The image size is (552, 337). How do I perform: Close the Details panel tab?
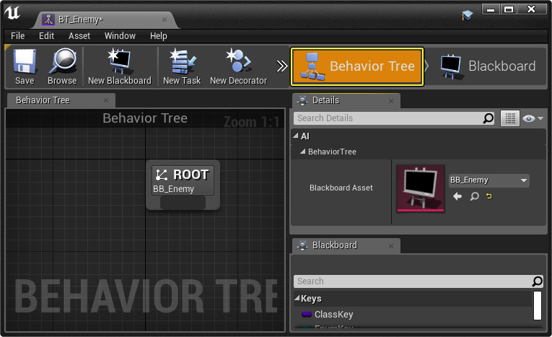pos(391,101)
